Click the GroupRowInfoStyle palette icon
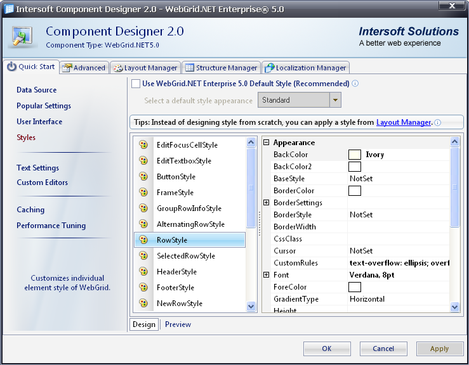Image resolution: width=469 pixels, height=365 pixels. 143,208
